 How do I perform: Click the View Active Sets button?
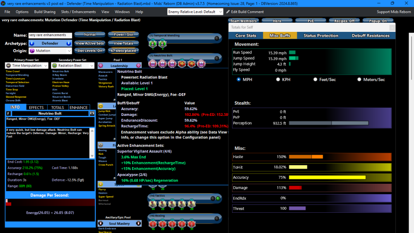[x=89, y=43]
